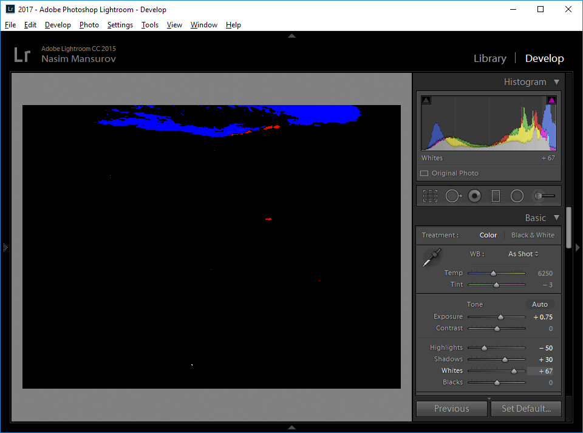The width and height of the screenshot is (583, 433).
Task: Open the File menu
Action: 10,25
